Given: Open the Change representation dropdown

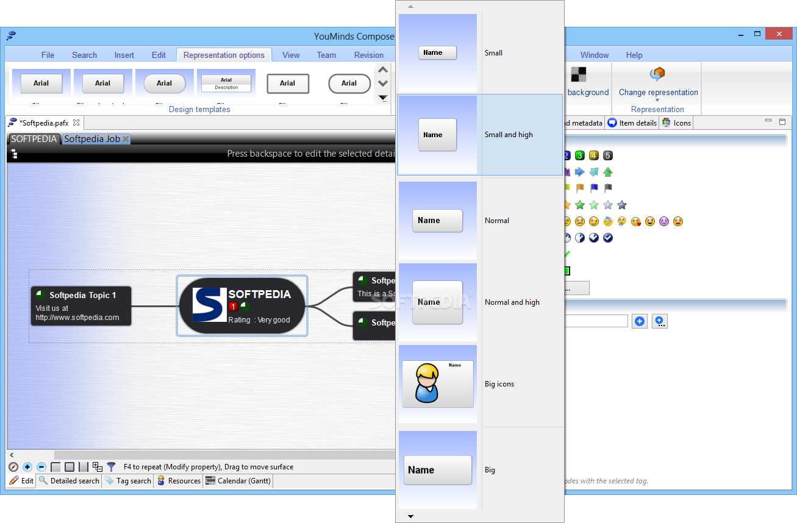Looking at the screenshot, I should pos(658,85).
